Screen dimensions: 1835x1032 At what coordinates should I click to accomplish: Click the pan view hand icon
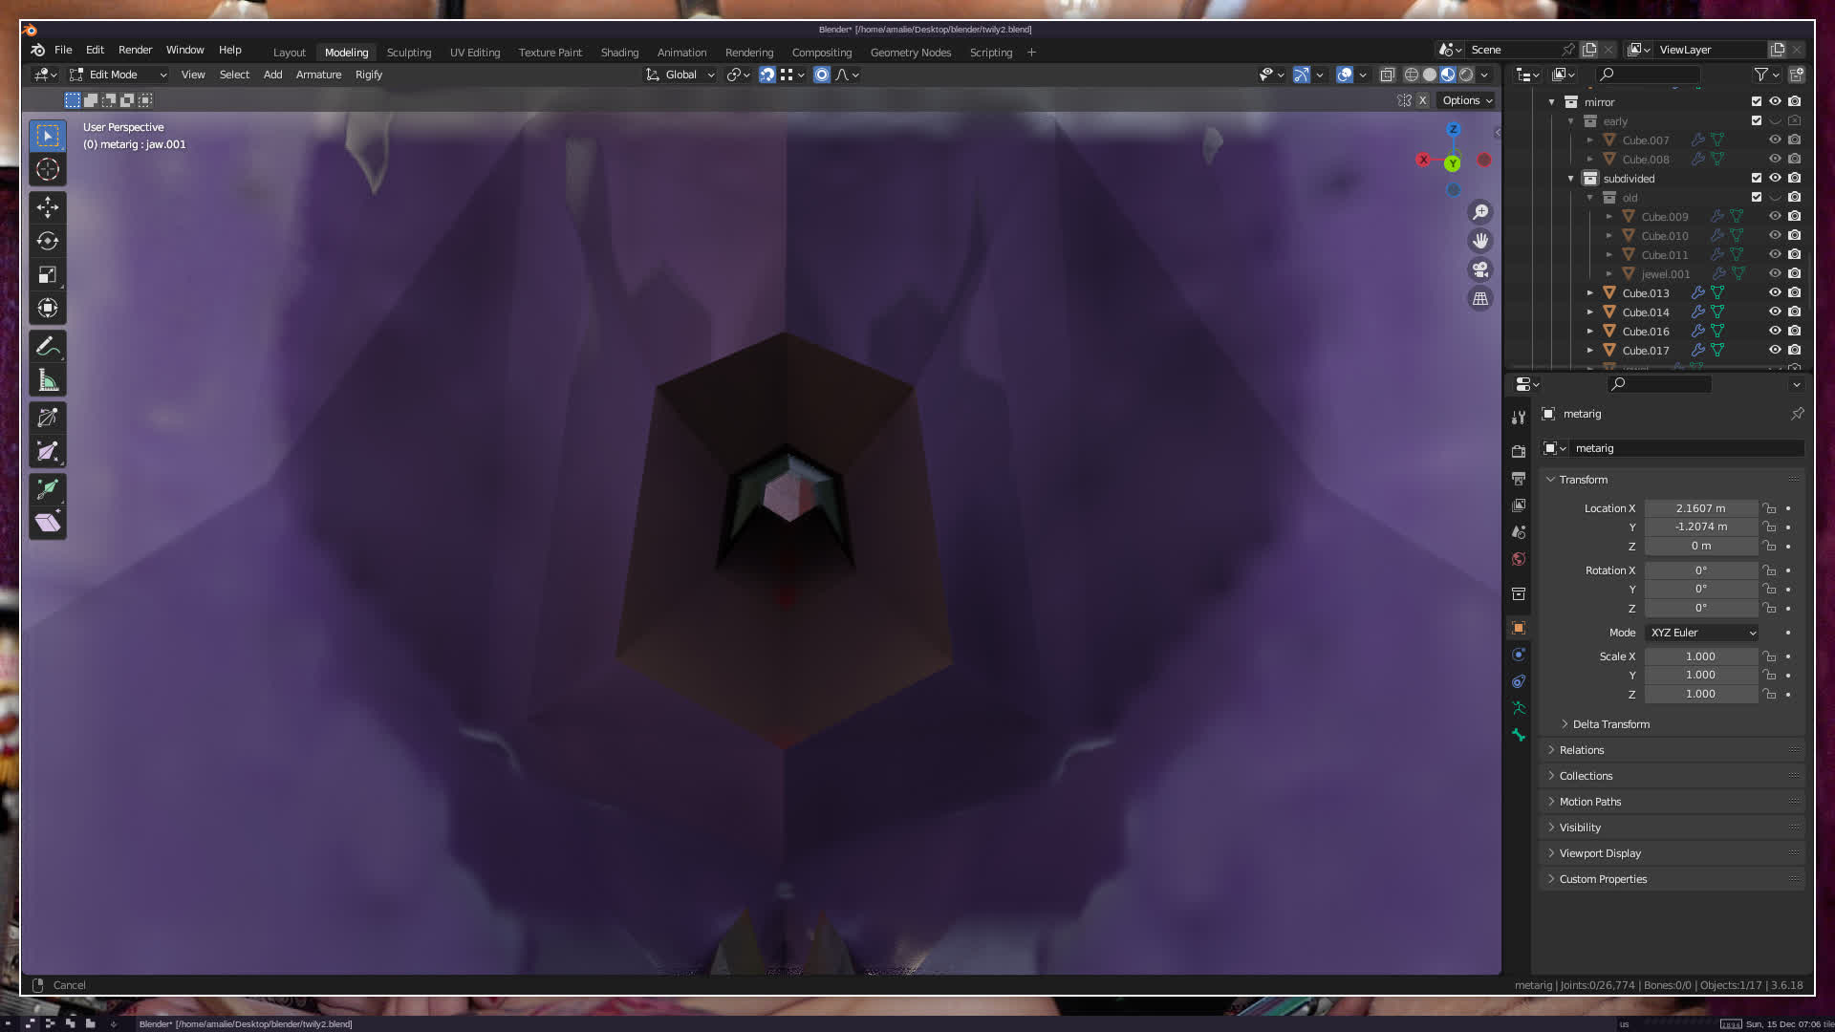1480,241
